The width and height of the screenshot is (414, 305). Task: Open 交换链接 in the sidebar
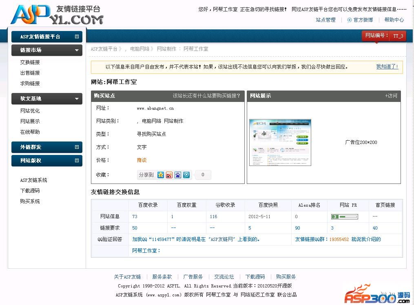click(30, 62)
